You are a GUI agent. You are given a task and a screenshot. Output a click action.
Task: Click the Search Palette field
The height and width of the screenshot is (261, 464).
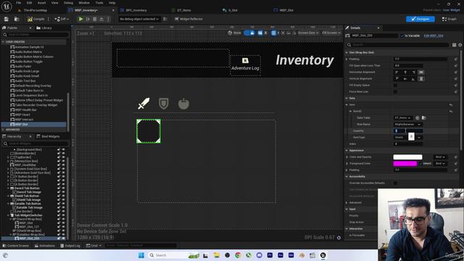click(36, 35)
